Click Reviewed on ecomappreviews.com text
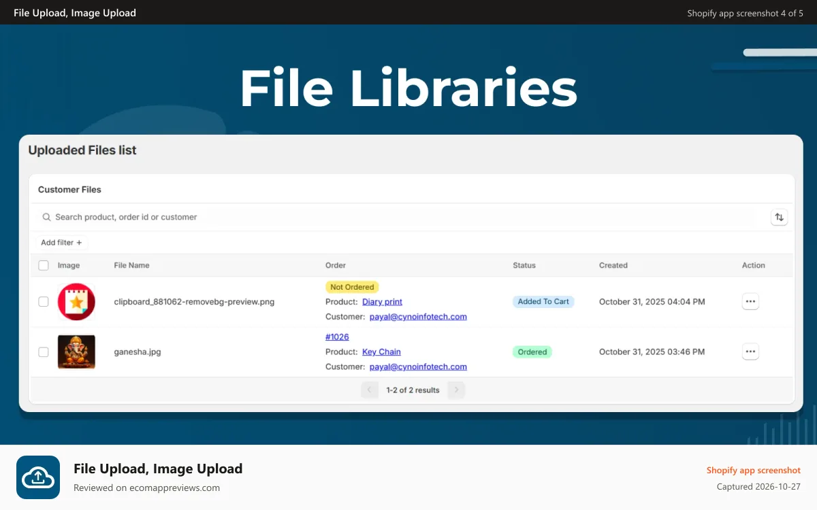This screenshot has height=510, width=817. point(147,488)
